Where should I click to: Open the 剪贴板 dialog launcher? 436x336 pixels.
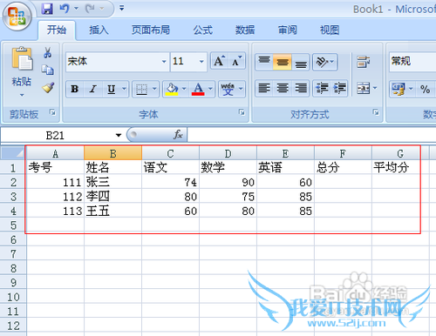click(52, 112)
